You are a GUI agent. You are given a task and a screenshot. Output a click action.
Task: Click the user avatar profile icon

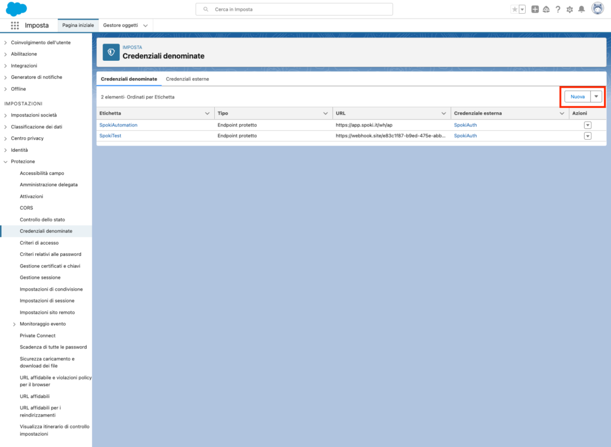tap(597, 9)
